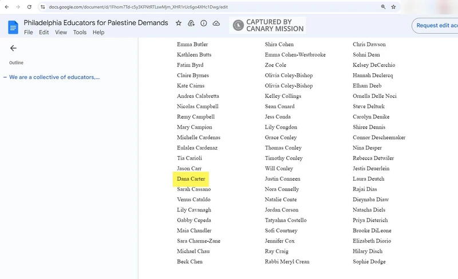Open the document info icon
458x279 pixels.
(204, 23)
